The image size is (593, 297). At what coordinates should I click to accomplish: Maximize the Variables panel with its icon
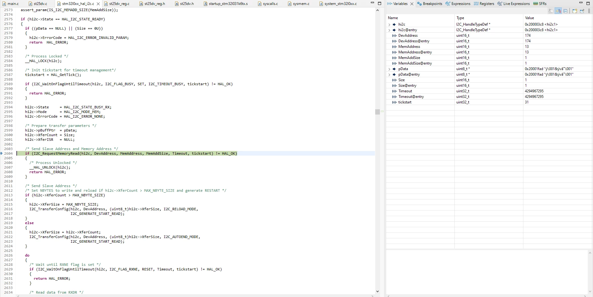(x=588, y=3)
